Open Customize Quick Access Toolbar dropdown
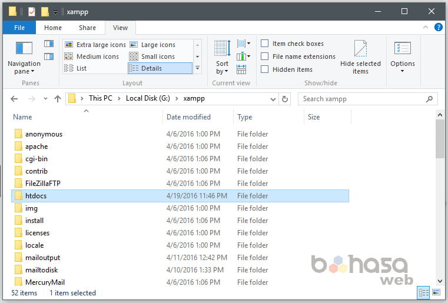The width and height of the screenshot is (448, 303). 56,12
